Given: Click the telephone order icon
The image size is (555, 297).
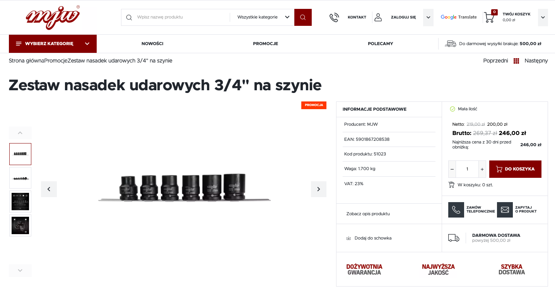Looking at the screenshot, I should click(x=456, y=210).
